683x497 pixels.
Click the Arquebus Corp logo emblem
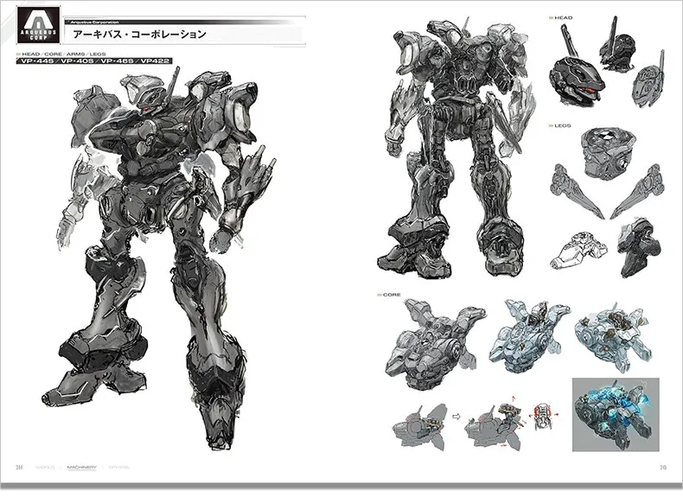click(x=38, y=24)
